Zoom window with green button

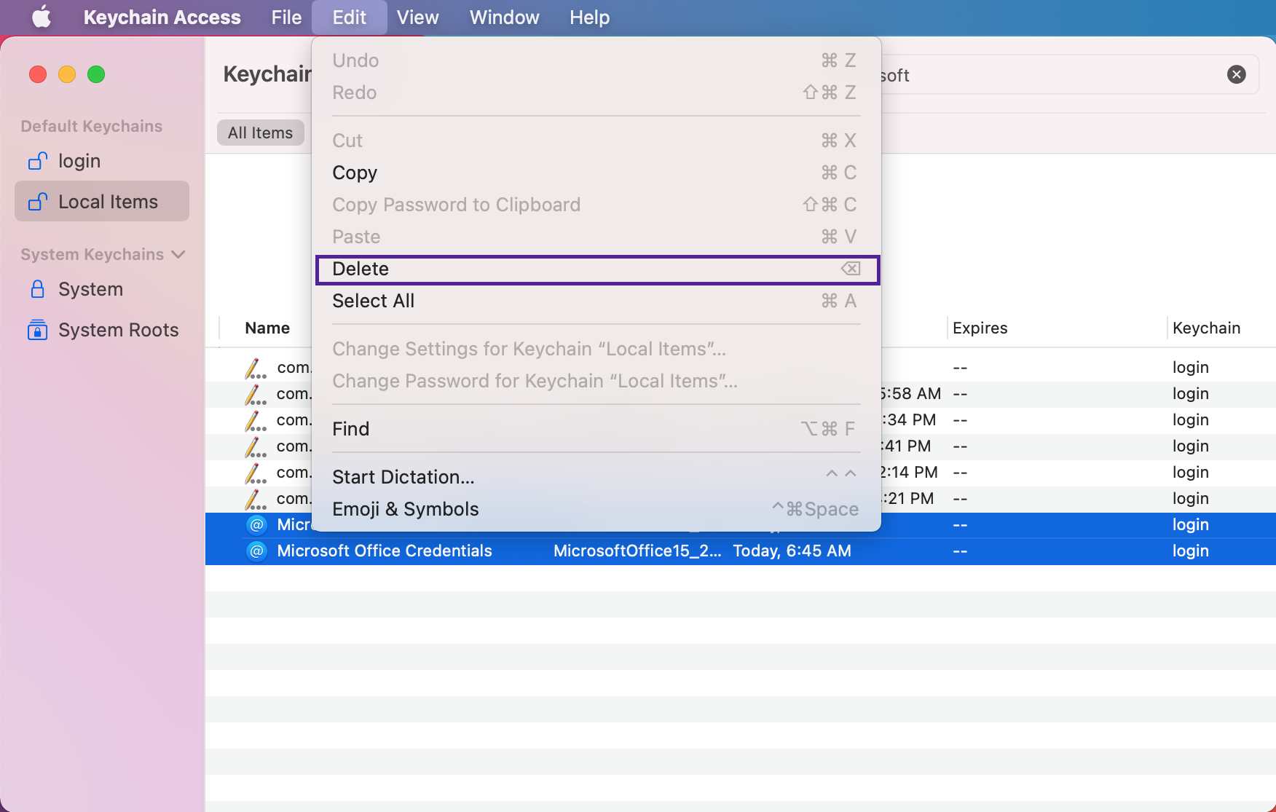click(96, 74)
